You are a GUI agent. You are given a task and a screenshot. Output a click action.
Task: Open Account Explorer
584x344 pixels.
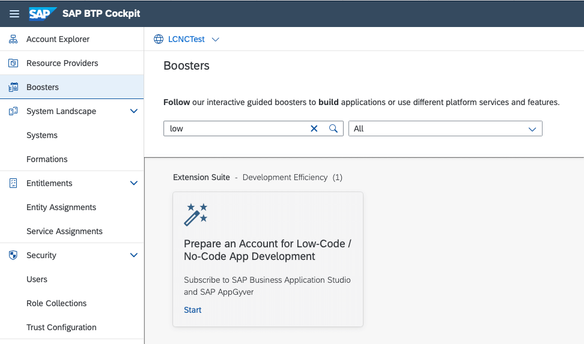(72, 39)
